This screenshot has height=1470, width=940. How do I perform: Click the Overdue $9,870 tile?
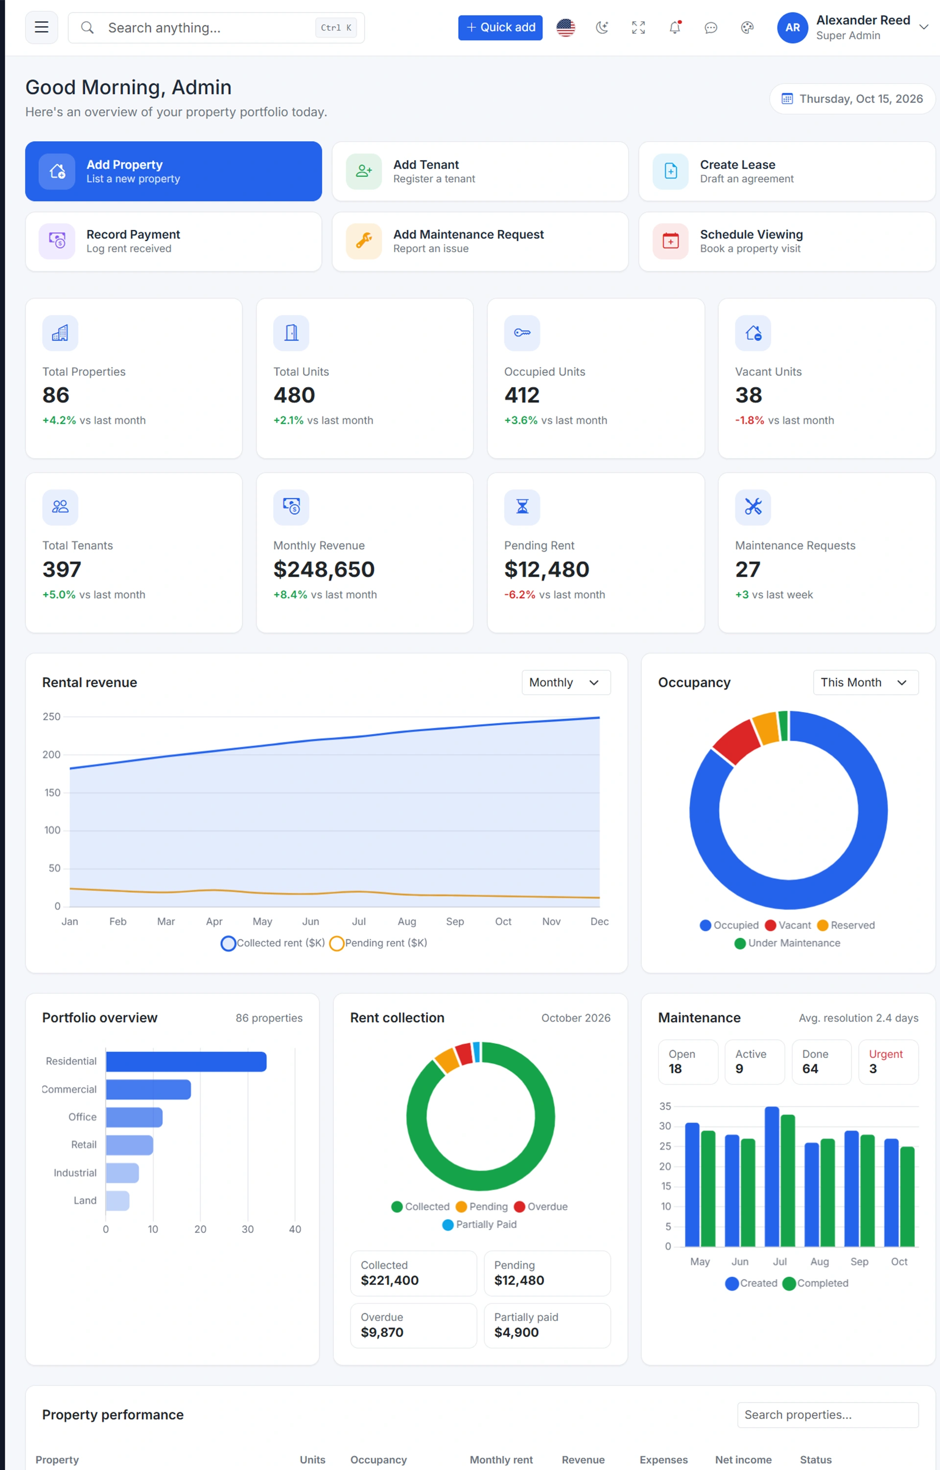click(413, 1325)
